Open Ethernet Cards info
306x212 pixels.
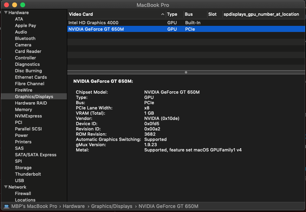click(31, 77)
